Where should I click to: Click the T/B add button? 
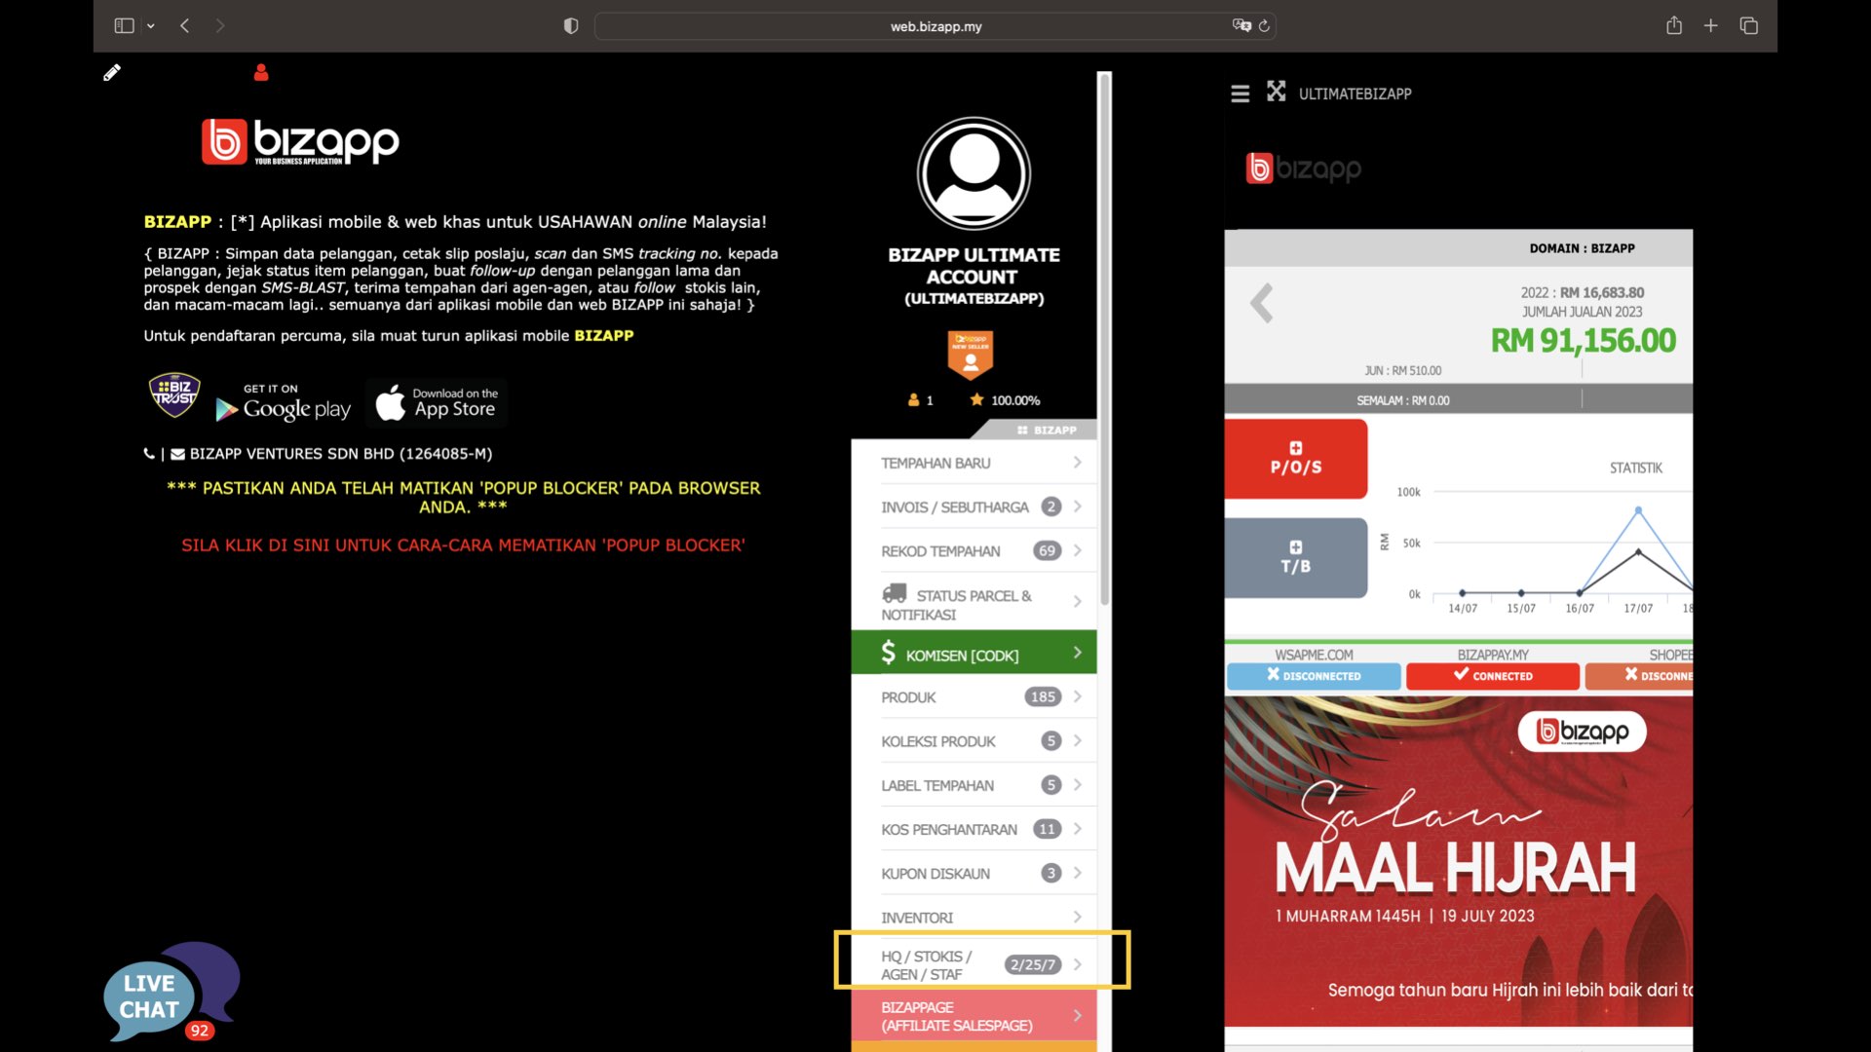click(x=1295, y=557)
